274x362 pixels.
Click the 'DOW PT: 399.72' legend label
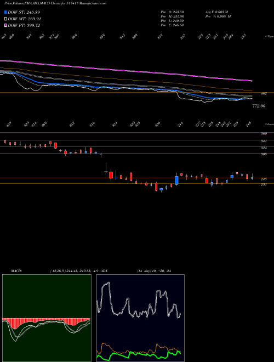pyautogui.click(x=24, y=25)
